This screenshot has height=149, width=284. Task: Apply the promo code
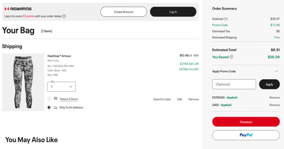tap(269, 84)
